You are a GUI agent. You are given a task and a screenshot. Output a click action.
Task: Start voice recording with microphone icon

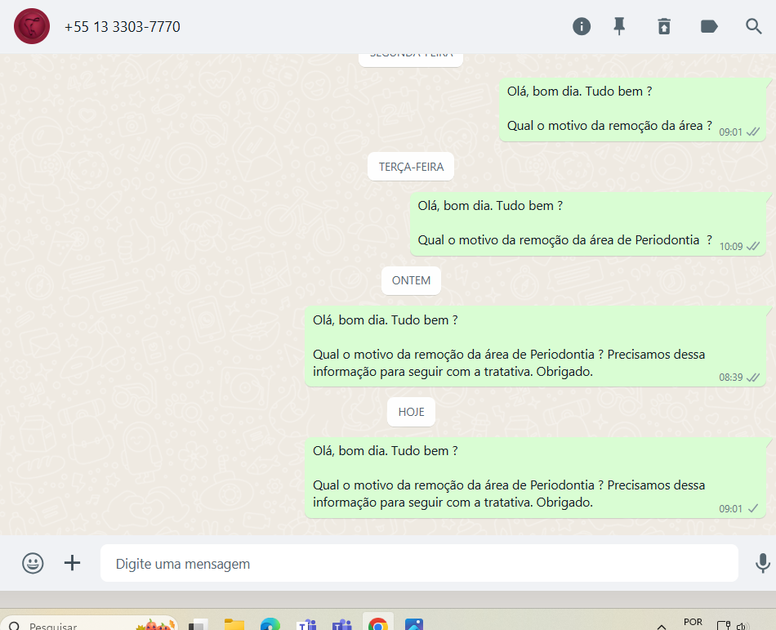(762, 563)
